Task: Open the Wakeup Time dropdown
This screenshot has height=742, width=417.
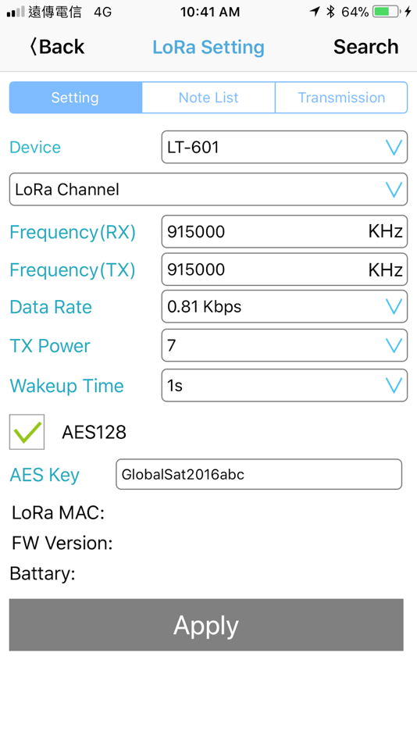Action: (284, 385)
